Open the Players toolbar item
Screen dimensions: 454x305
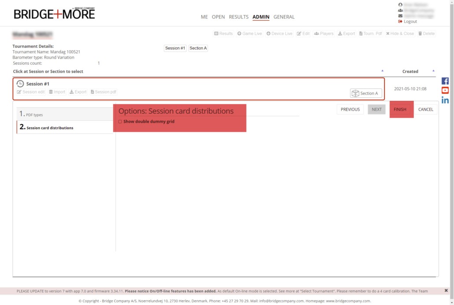pyautogui.click(x=324, y=33)
